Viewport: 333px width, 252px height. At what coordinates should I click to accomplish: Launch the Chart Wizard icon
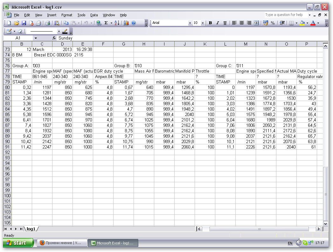[126, 23]
